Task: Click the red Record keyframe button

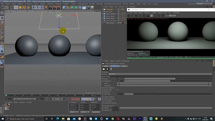Action: point(72,99)
